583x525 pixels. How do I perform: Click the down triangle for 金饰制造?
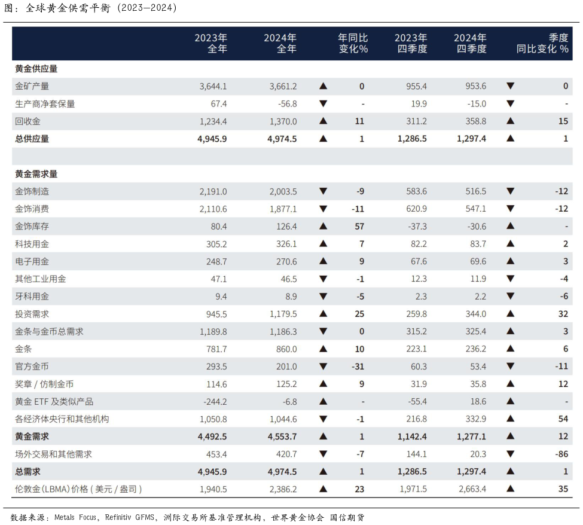(x=323, y=191)
